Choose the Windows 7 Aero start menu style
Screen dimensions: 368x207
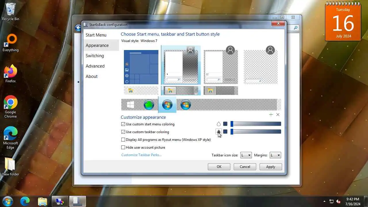pyautogui.click(x=181, y=65)
